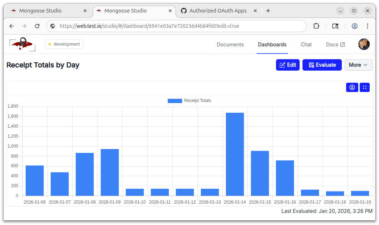The height and width of the screenshot is (225, 379).
Task: Click the browser address bar
Action: click(143, 26)
